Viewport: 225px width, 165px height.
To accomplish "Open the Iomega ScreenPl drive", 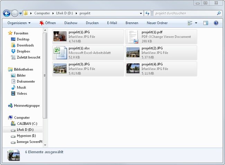I will (27, 142).
